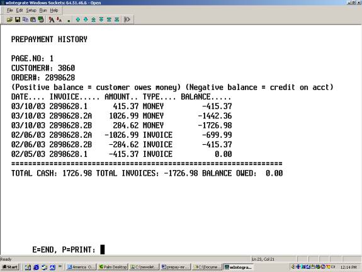
Task: Click the small square dot toolbar icon
Action: tap(69, 21)
